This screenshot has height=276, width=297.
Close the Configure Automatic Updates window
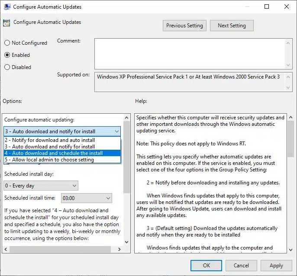point(287,7)
